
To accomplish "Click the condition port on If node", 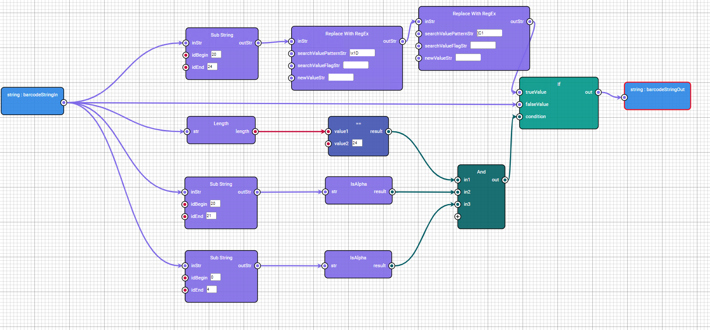I will point(520,117).
